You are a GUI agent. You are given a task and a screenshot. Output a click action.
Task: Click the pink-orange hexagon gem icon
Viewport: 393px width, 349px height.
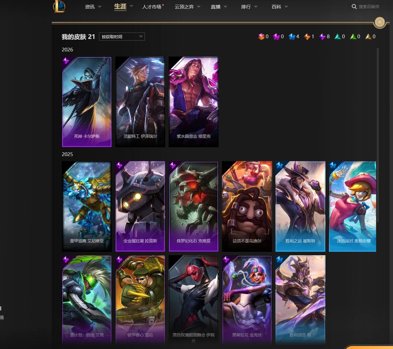click(x=261, y=37)
